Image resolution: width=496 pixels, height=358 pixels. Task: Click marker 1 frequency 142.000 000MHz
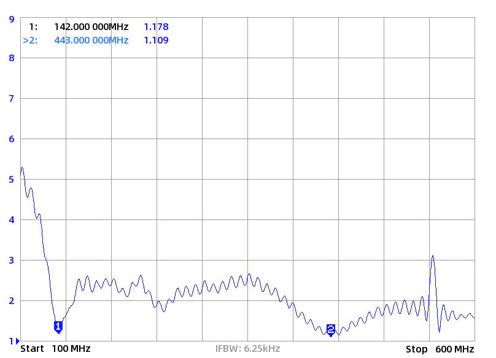click(x=91, y=27)
